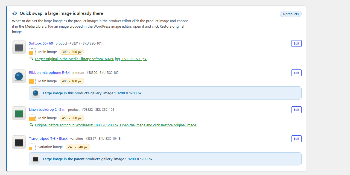Follow the Larger original in Media Library link

click(x=91, y=59)
